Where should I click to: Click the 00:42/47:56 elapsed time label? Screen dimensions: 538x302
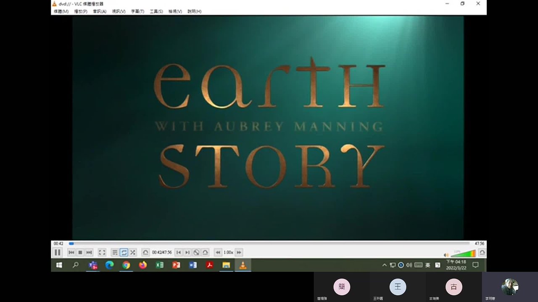point(162,253)
